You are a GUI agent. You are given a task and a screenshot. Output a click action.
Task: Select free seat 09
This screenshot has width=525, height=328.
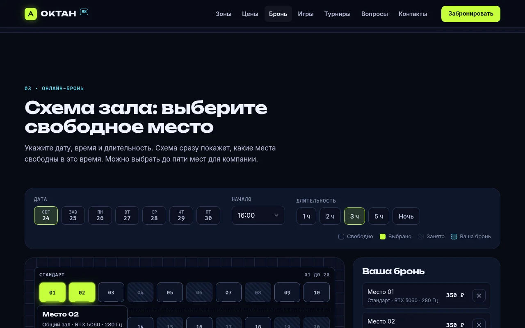[288, 292]
